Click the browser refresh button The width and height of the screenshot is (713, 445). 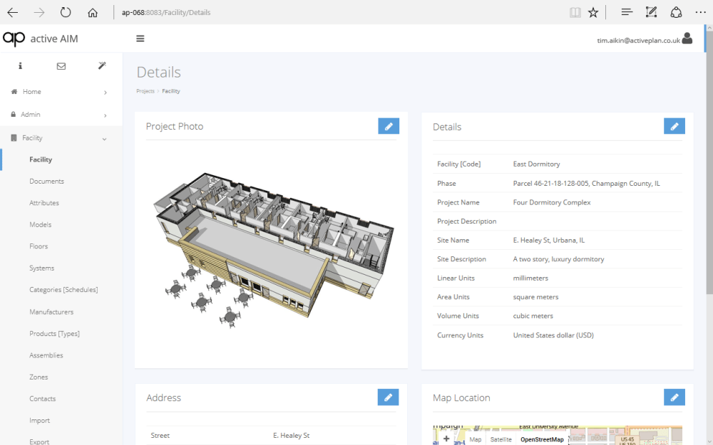pyautogui.click(x=66, y=12)
